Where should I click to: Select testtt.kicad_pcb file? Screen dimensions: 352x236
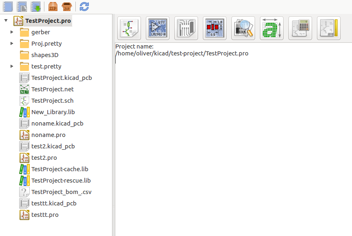coord(54,203)
